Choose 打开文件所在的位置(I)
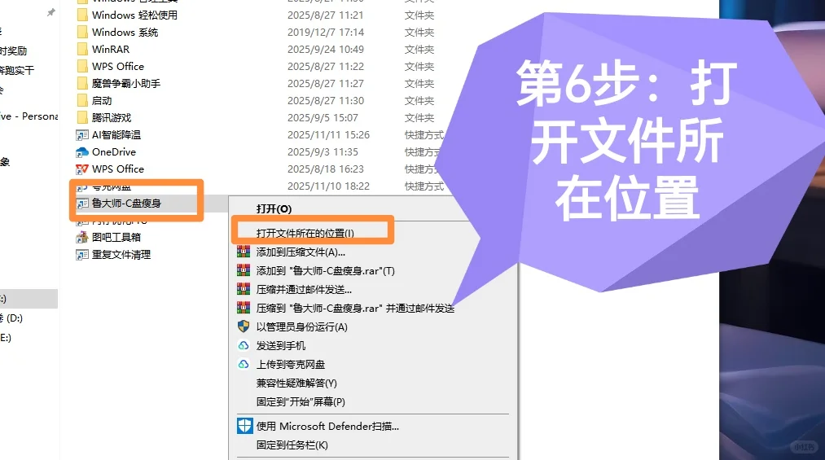 coord(305,233)
